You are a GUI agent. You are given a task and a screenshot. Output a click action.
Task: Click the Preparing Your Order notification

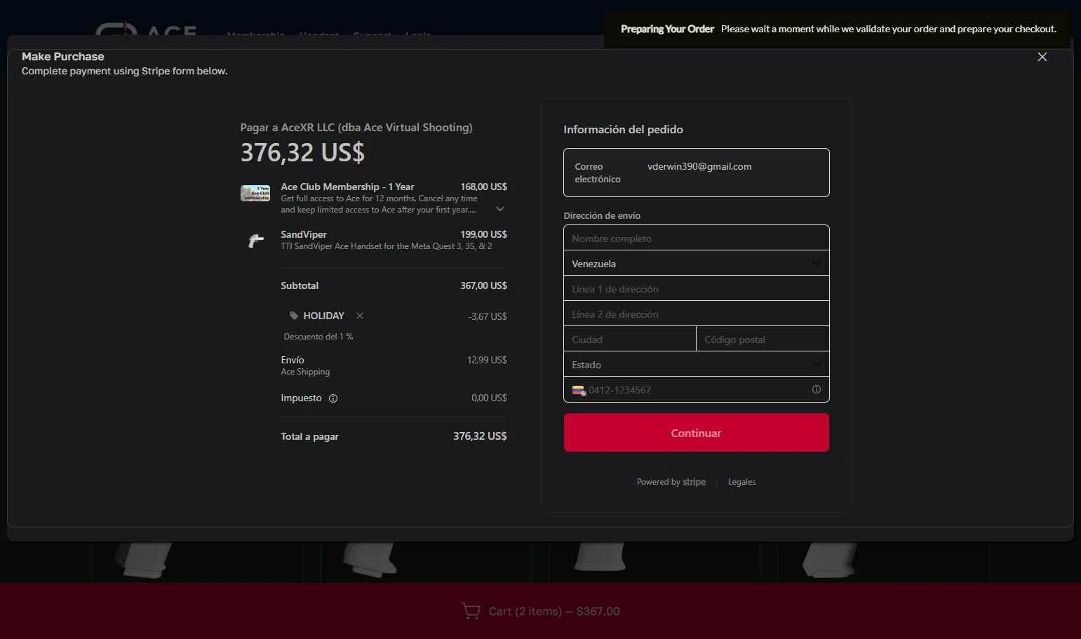point(838,29)
